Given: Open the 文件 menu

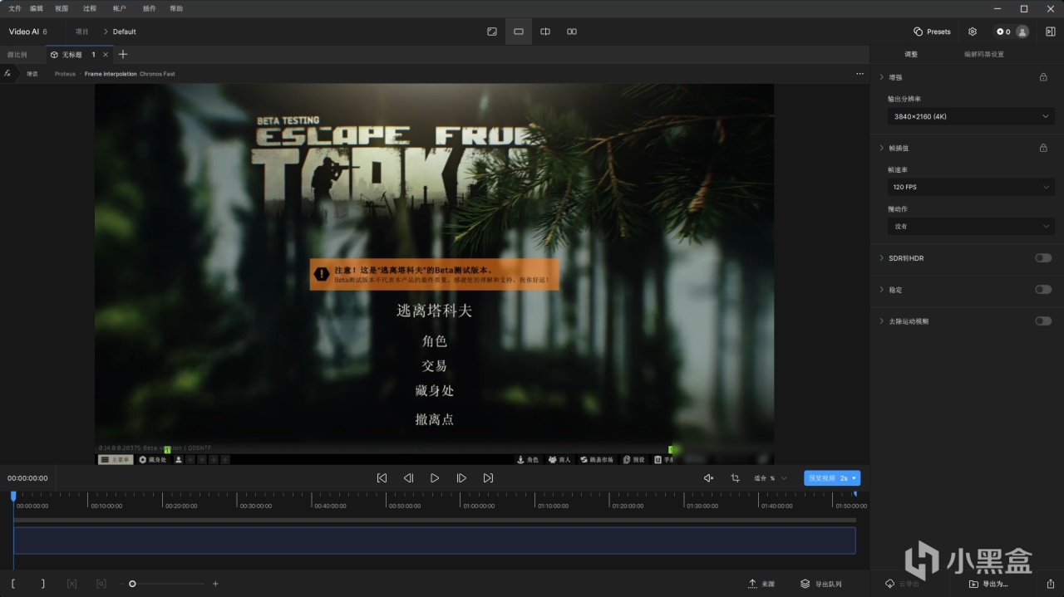Looking at the screenshot, I should (15, 8).
